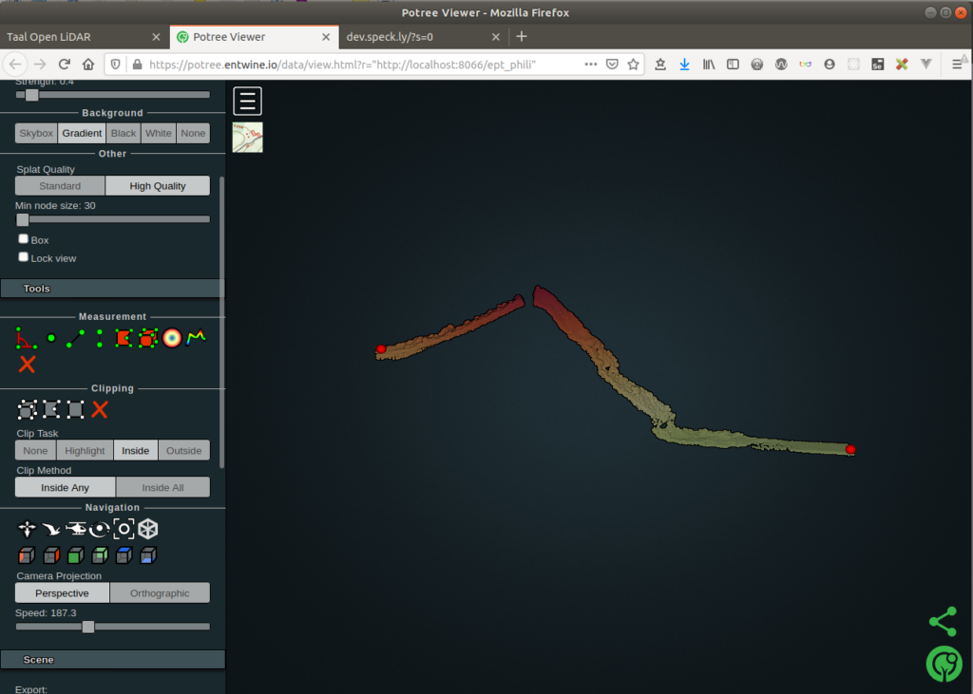Viewport: 973px width, 694px height.
Task: Click the zoom to full extent icon
Action: (x=124, y=529)
